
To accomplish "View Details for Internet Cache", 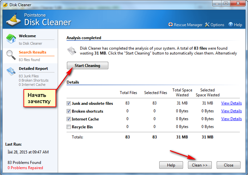I will pyautogui.click(x=231, y=119).
